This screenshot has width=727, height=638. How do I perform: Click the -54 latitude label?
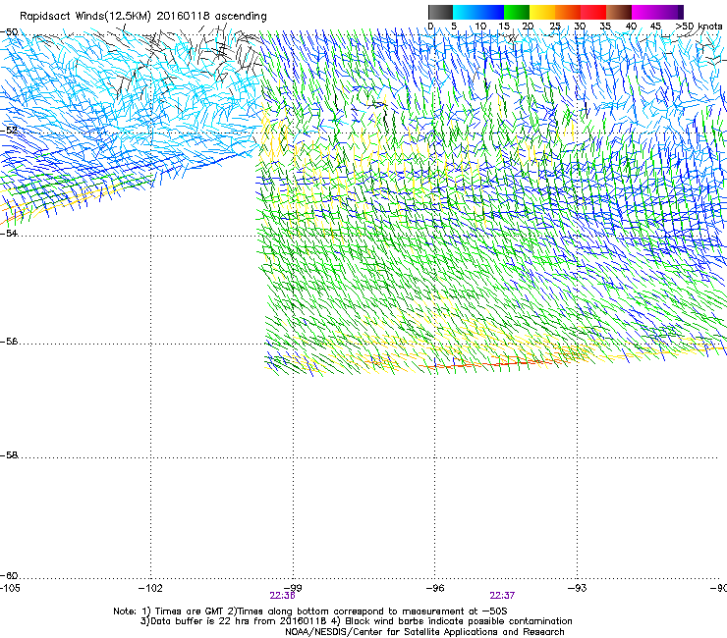9,233
